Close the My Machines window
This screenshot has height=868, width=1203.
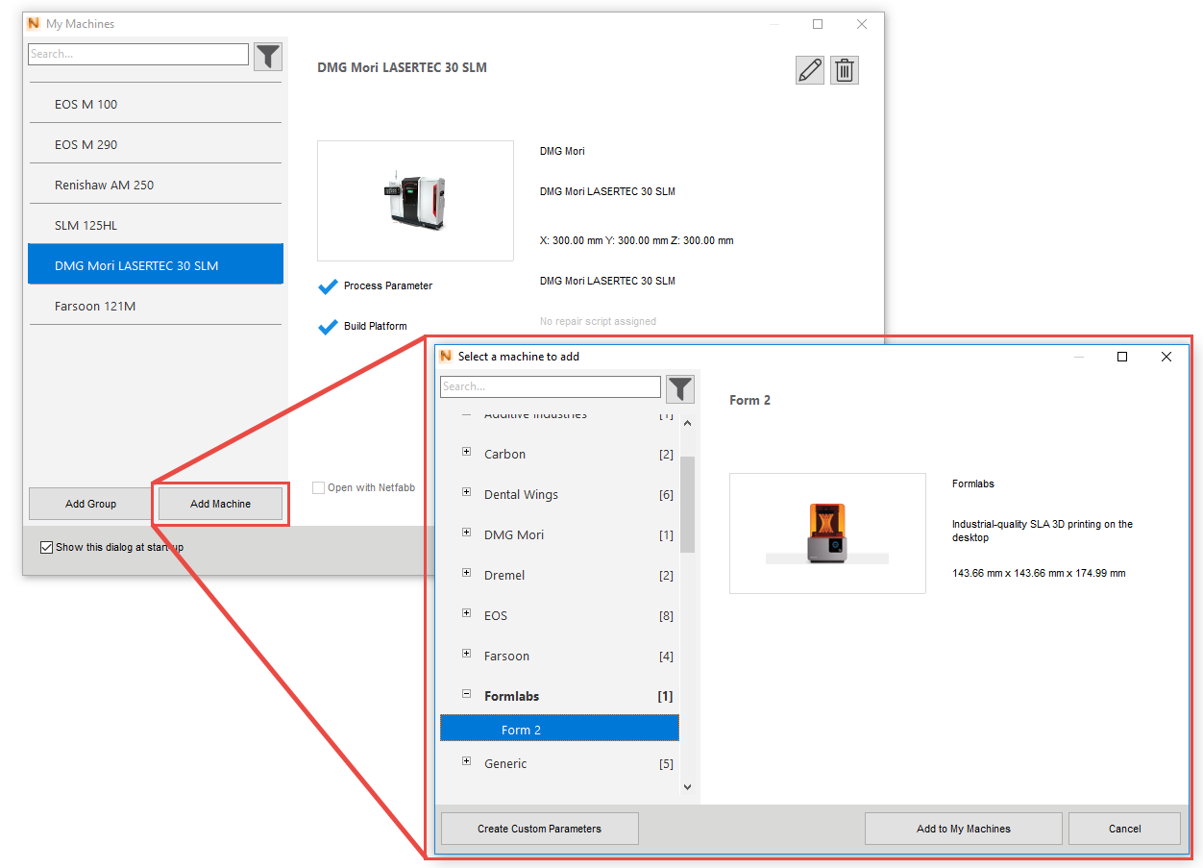[862, 24]
